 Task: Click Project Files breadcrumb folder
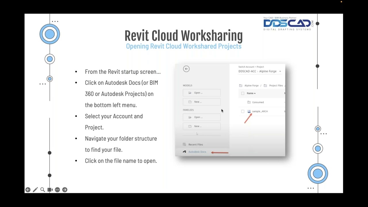(x=276, y=85)
